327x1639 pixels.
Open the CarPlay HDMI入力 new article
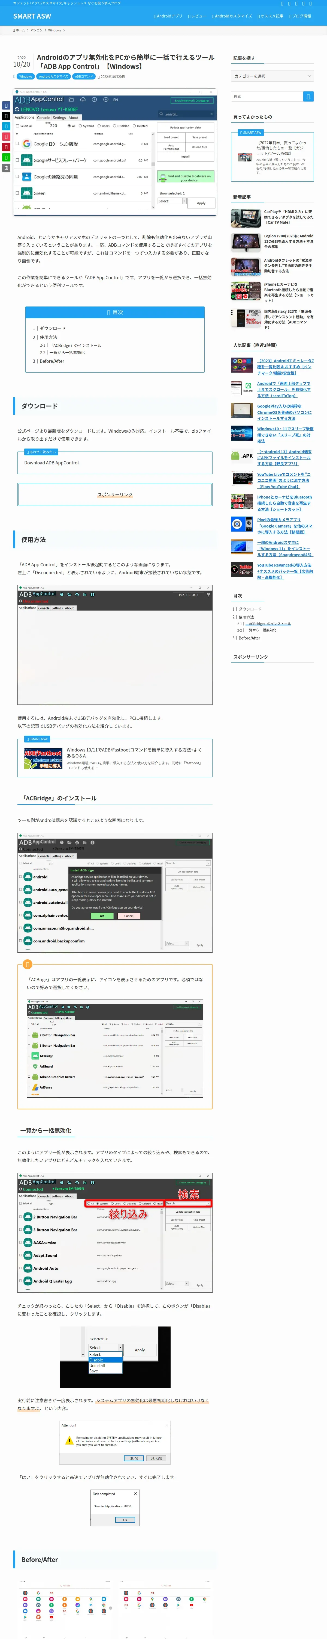pos(288,217)
